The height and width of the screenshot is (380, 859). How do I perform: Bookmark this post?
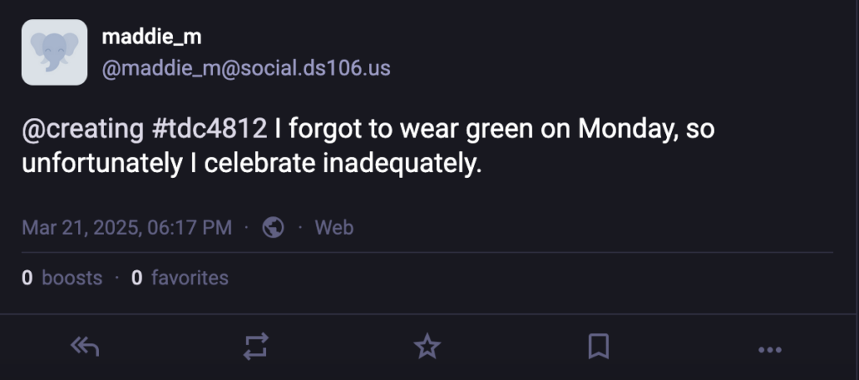(598, 346)
